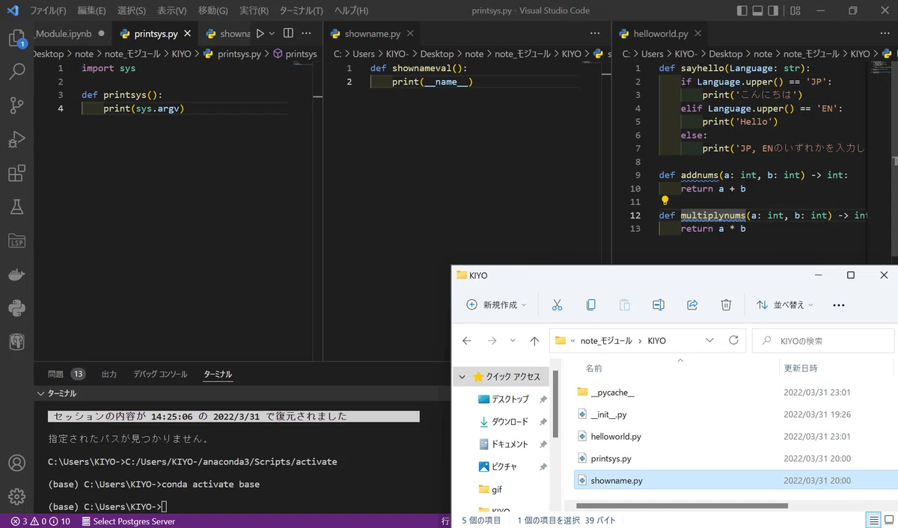Image resolution: width=898 pixels, height=528 pixels.
Task: Click the lightbulb code action icon
Action: click(665, 201)
